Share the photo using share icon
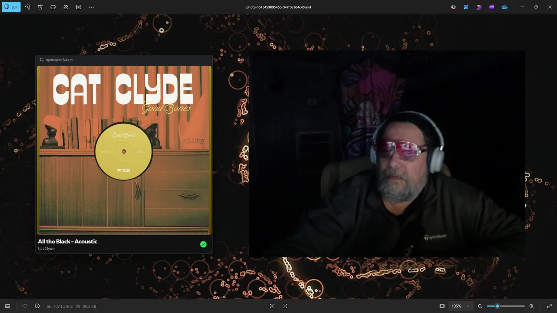The height and width of the screenshot is (313, 557). pyautogui.click(x=66, y=7)
